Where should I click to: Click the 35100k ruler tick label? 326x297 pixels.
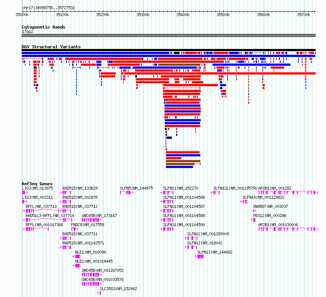[62, 15]
